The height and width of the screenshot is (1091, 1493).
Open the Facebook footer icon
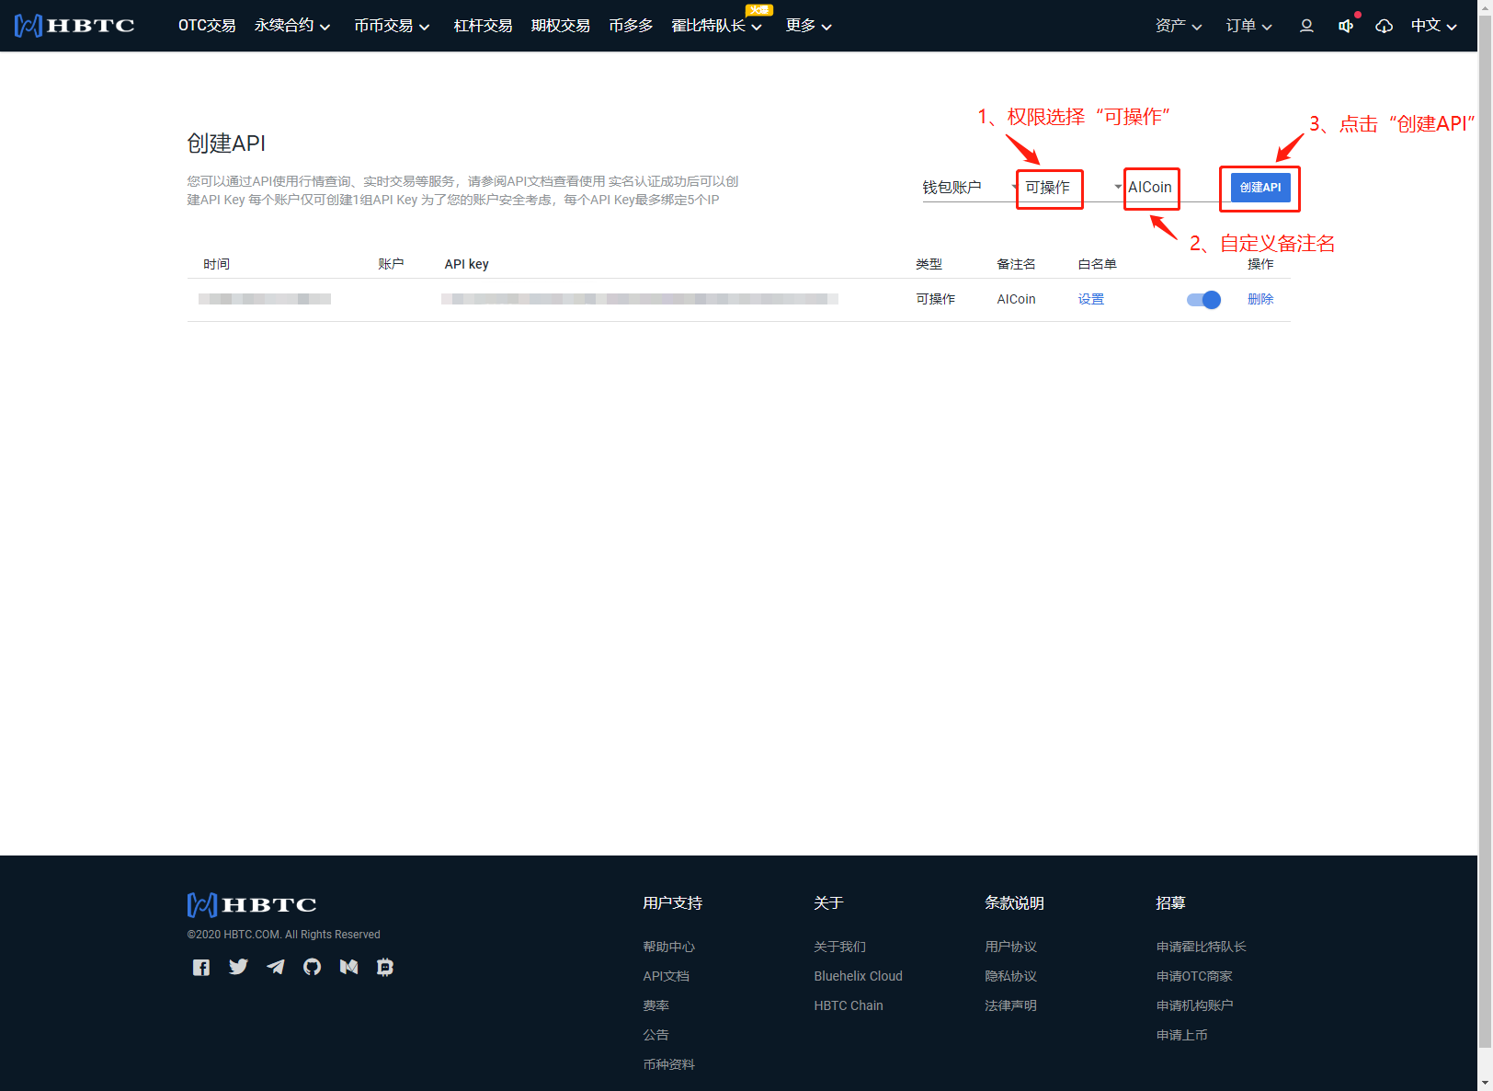pyautogui.click(x=201, y=967)
